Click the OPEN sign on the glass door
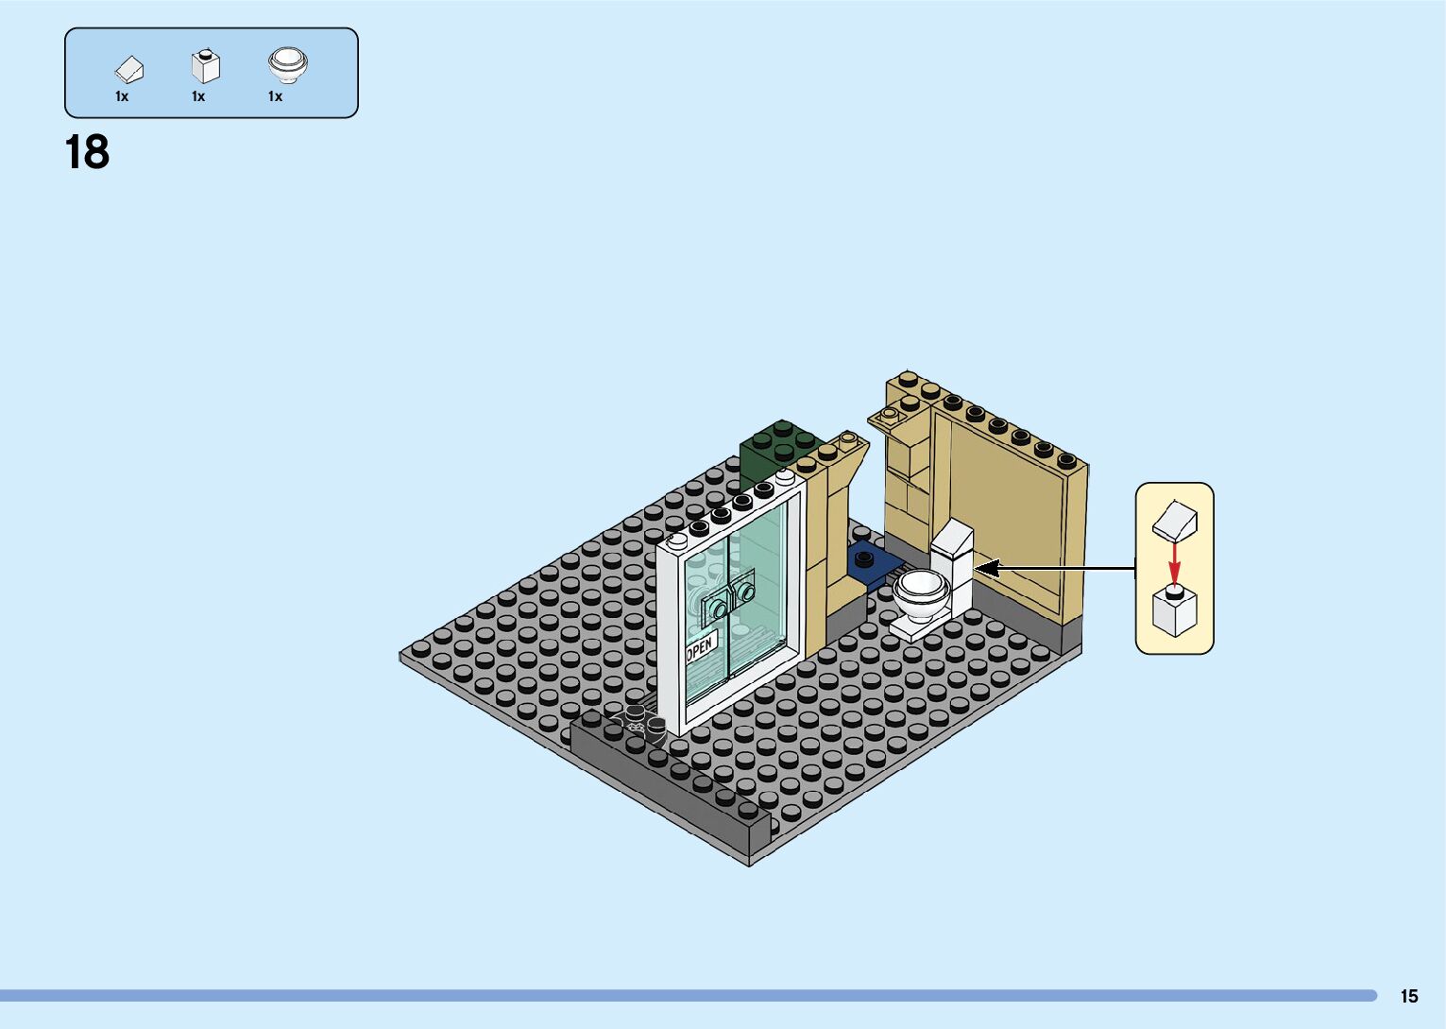Image resolution: width=1446 pixels, height=1029 pixels. click(700, 648)
